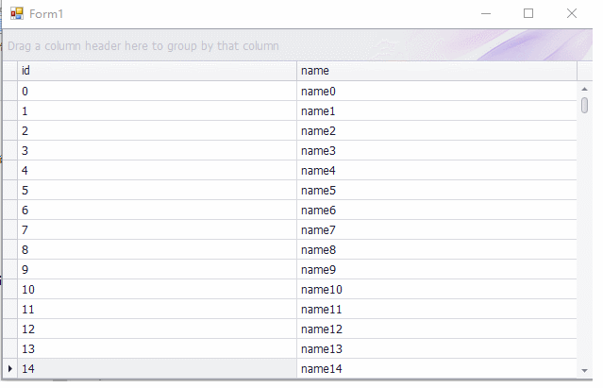The height and width of the screenshot is (388, 603).
Task: Click the scrollbar up arrow
Action: coord(584,89)
